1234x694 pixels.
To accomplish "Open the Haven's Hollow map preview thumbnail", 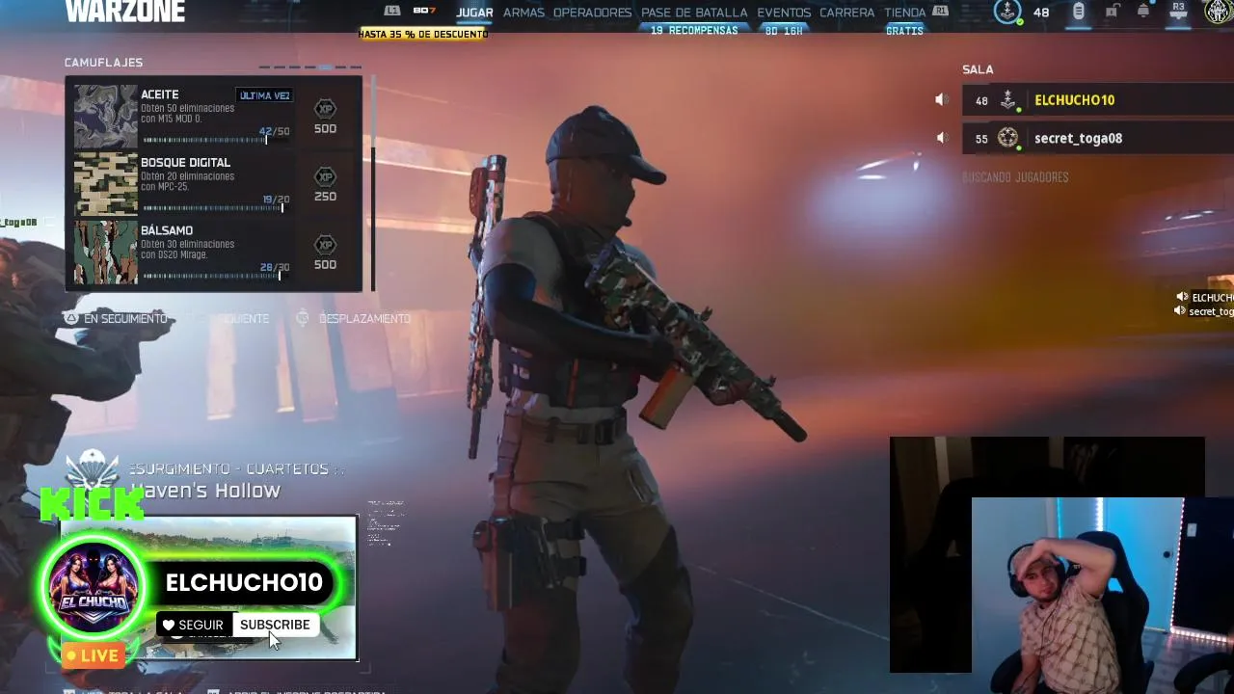I will 209,588.
